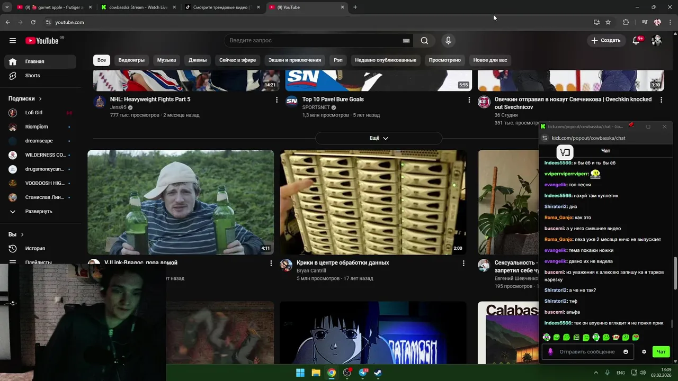
Task: Open the site info icon before youtube.com
Action: coord(48,22)
